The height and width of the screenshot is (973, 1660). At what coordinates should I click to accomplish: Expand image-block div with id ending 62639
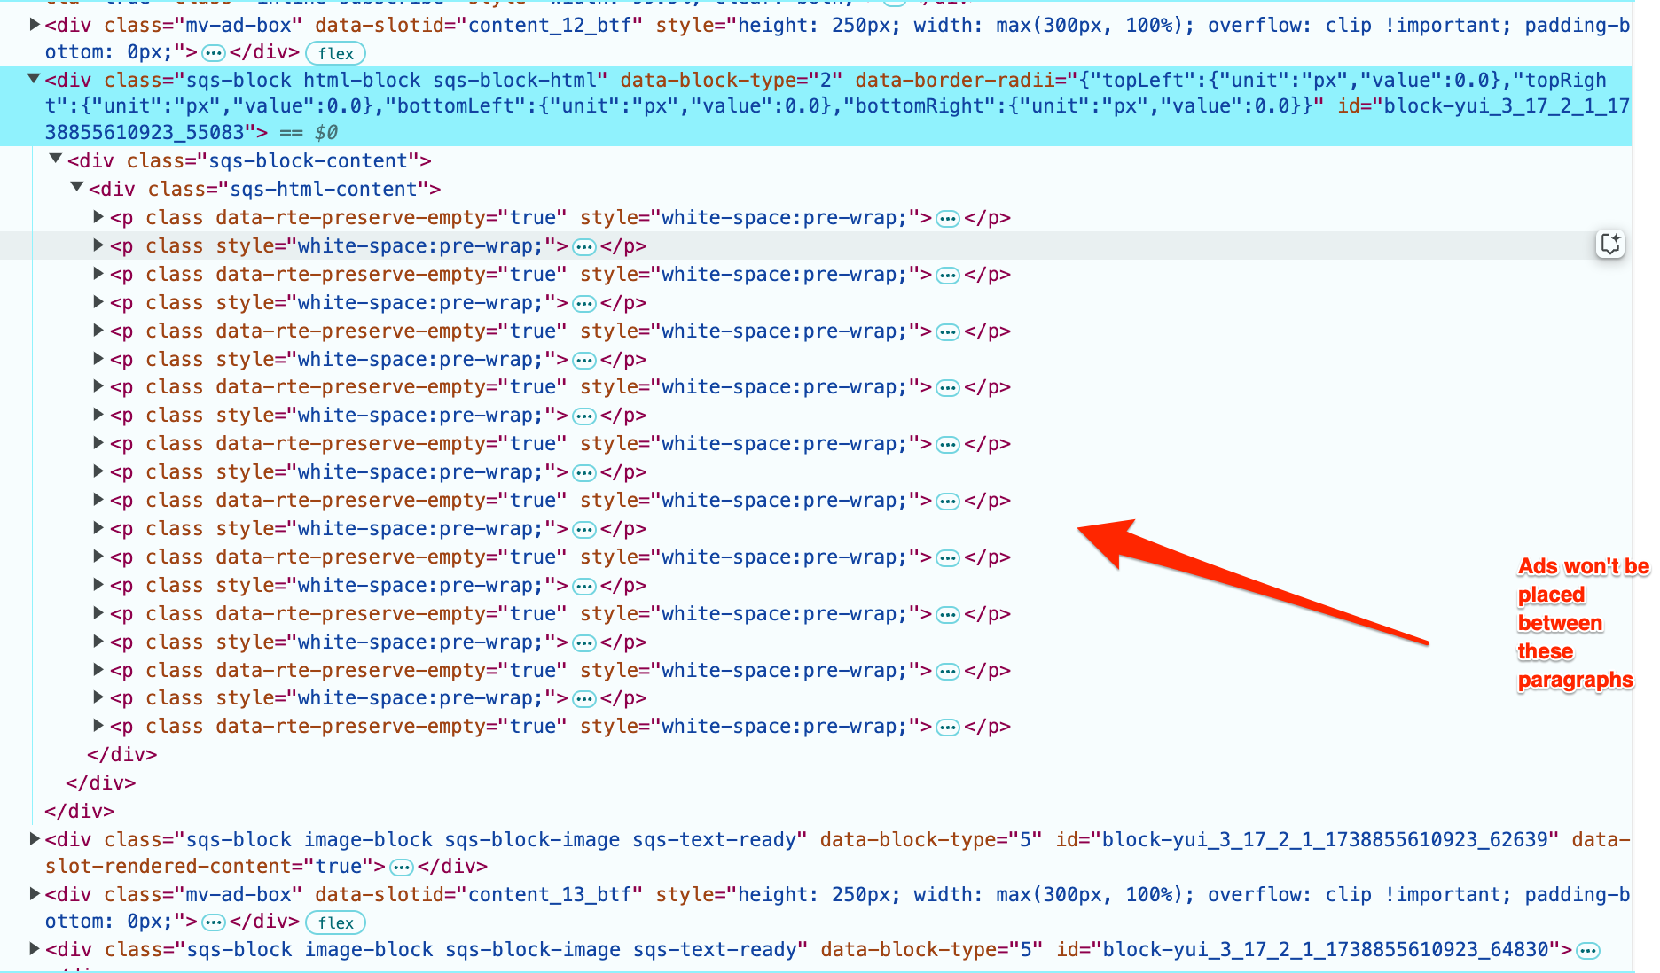(x=35, y=838)
